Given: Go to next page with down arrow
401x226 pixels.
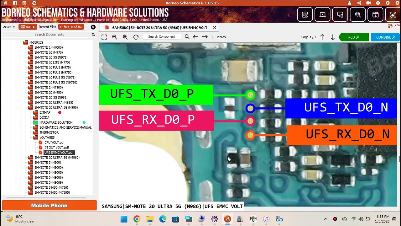Looking at the screenshot, I should click(x=333, y=37).
